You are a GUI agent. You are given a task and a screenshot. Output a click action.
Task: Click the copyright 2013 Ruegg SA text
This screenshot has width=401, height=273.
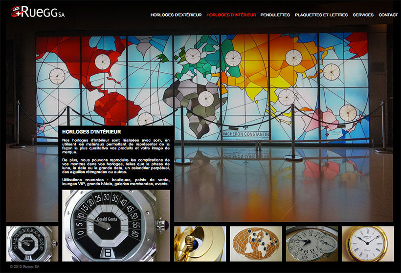coord(24,267)
